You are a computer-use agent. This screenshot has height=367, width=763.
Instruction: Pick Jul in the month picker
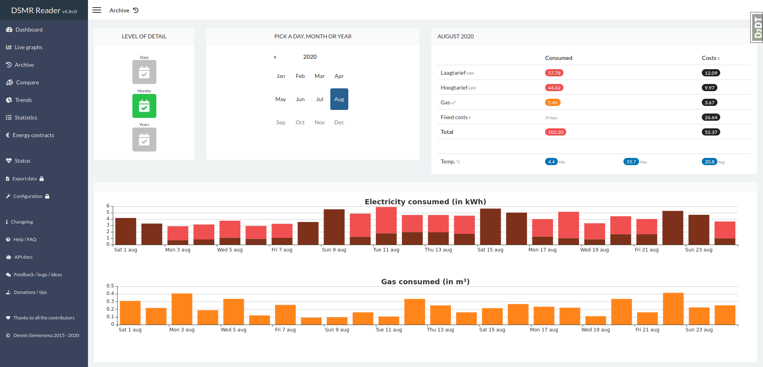click(x=320, y=99)
